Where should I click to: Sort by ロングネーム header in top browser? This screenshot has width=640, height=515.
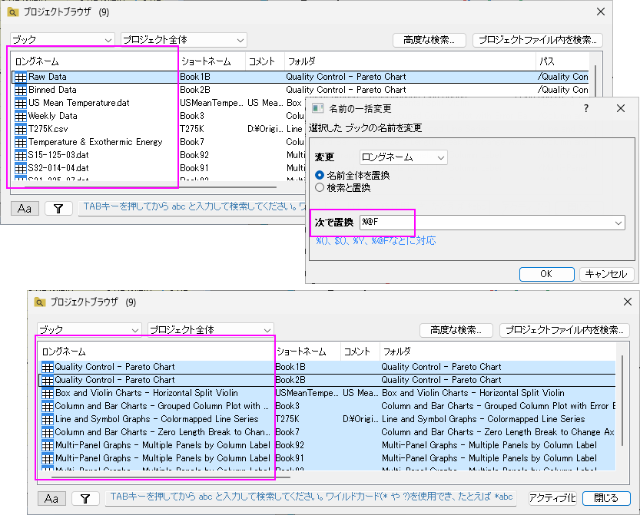pos(95,61)
